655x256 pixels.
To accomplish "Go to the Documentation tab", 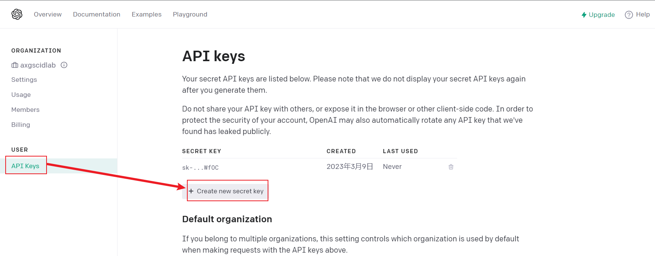I will pos(96,14).
